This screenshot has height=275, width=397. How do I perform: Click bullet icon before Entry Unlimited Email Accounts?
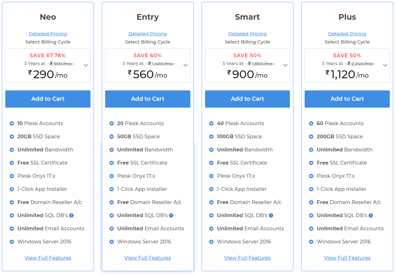pos(111,229)
